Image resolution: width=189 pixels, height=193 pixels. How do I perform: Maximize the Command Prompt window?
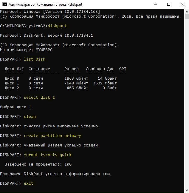point(169,4)
